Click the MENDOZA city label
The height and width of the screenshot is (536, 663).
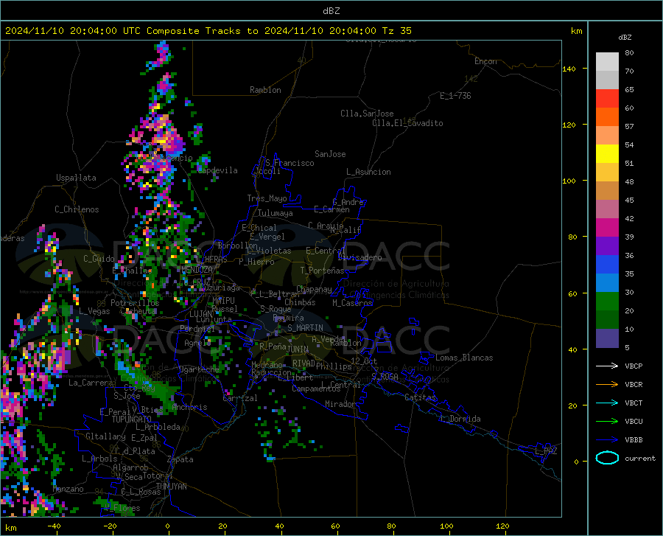pos(197,270)
